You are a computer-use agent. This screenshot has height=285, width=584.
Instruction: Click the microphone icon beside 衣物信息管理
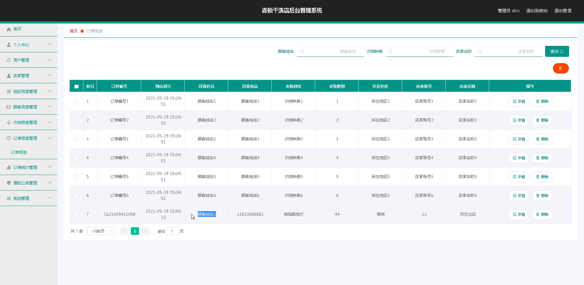pyautogui.click(x=9, y=122)
